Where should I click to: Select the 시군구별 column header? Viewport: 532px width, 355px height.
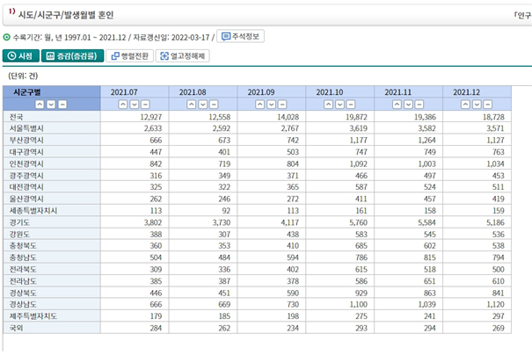[26, 92]
